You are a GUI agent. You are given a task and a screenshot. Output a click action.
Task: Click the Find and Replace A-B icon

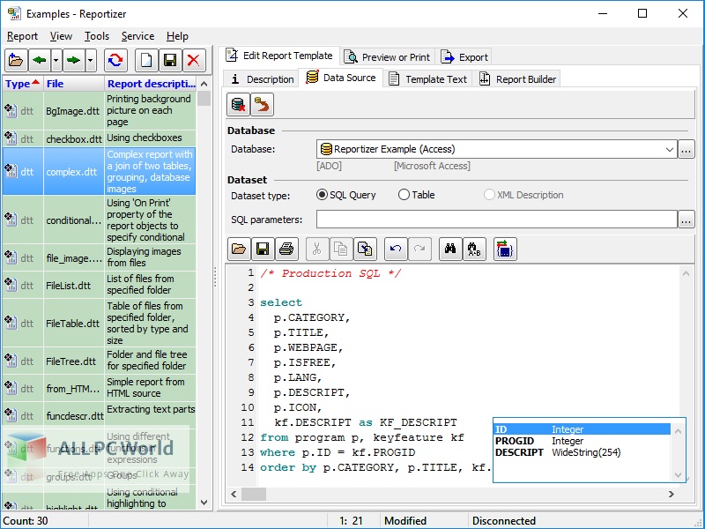[473, 250]
